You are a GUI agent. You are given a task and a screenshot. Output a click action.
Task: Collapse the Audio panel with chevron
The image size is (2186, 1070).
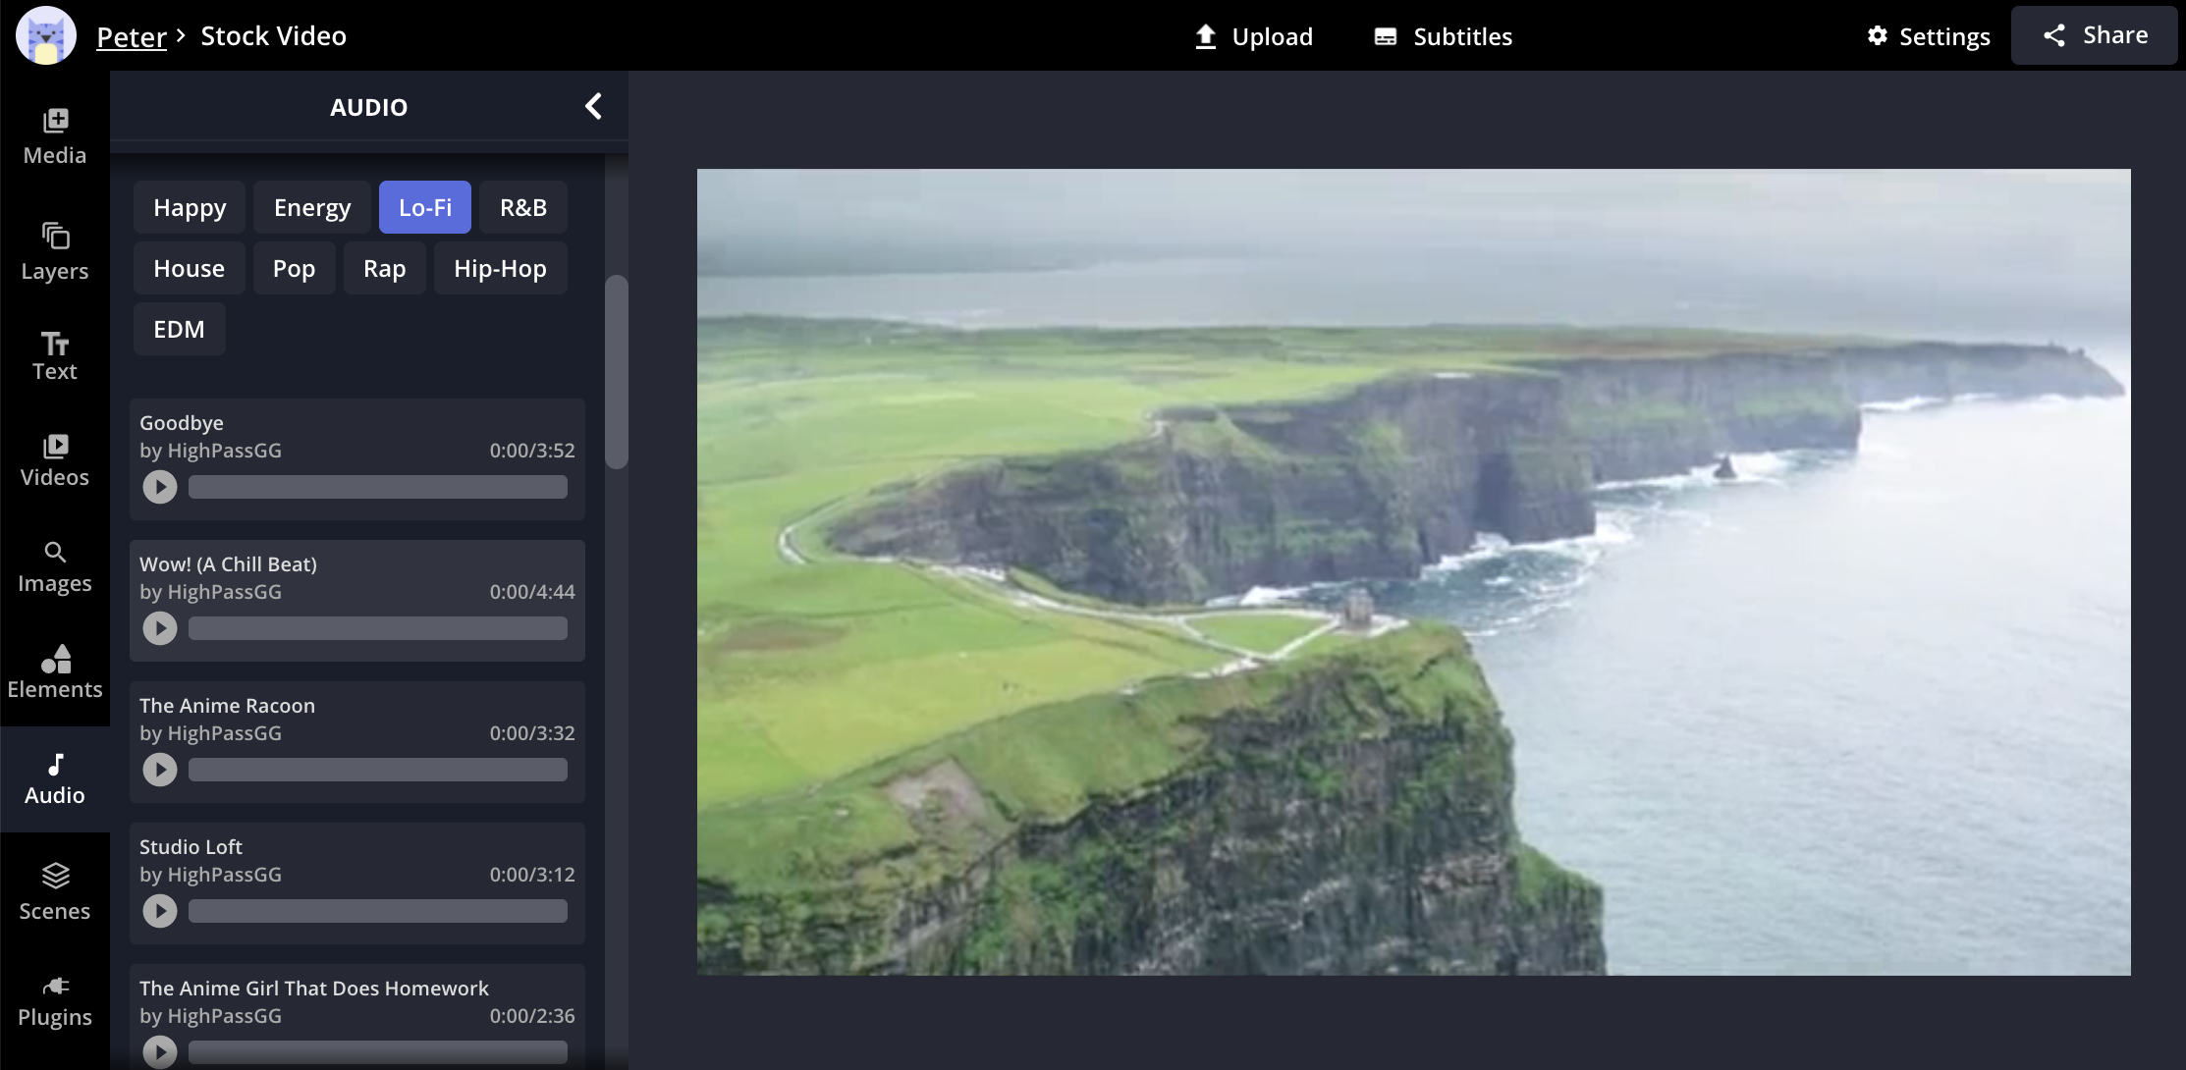click(593, 106)
